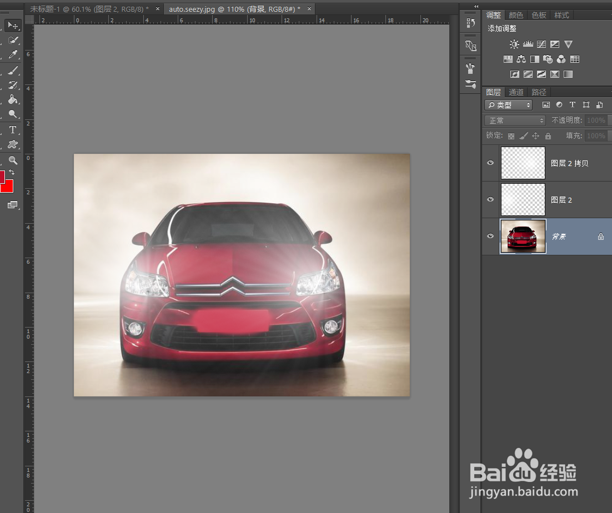
Task: Add a Vibrance adjustment
Action: coord(568,44)
